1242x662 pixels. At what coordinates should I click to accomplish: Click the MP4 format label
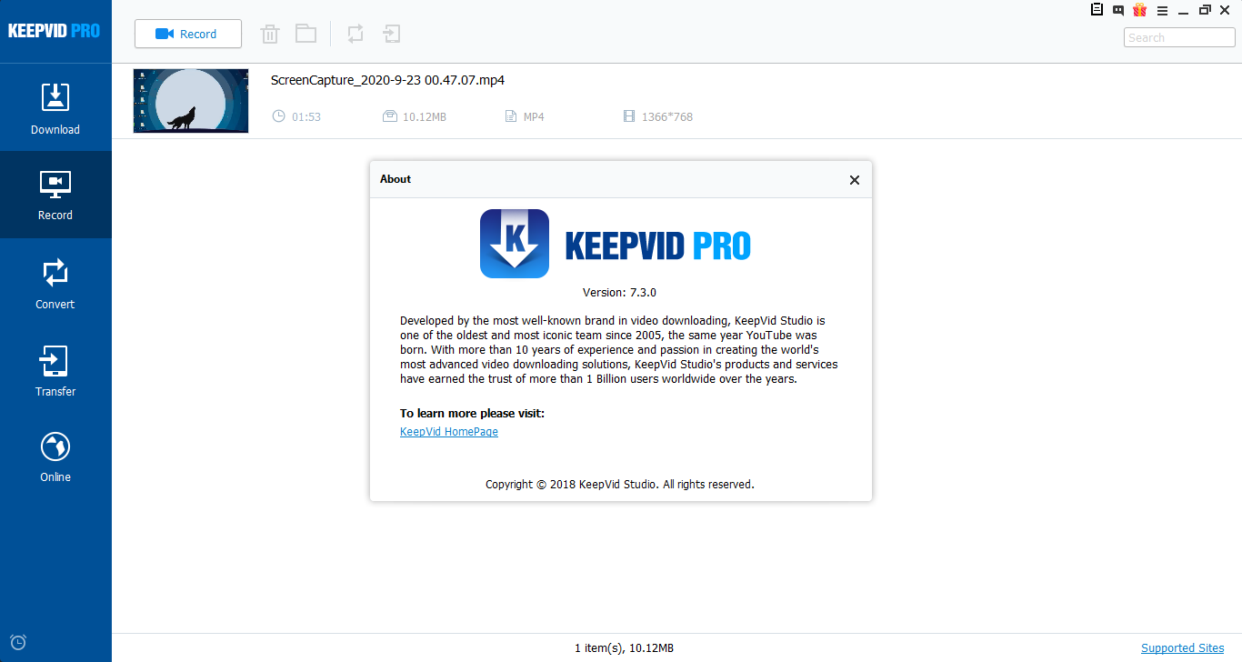tap(534, 116)
